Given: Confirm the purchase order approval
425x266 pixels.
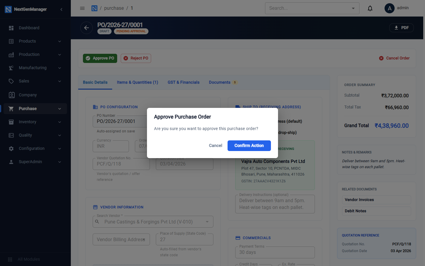Looking at the screenshot, I should point(249,146).
